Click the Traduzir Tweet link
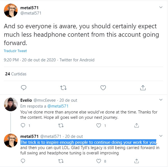This screenshot has height=167, width=168. (15, 51)
